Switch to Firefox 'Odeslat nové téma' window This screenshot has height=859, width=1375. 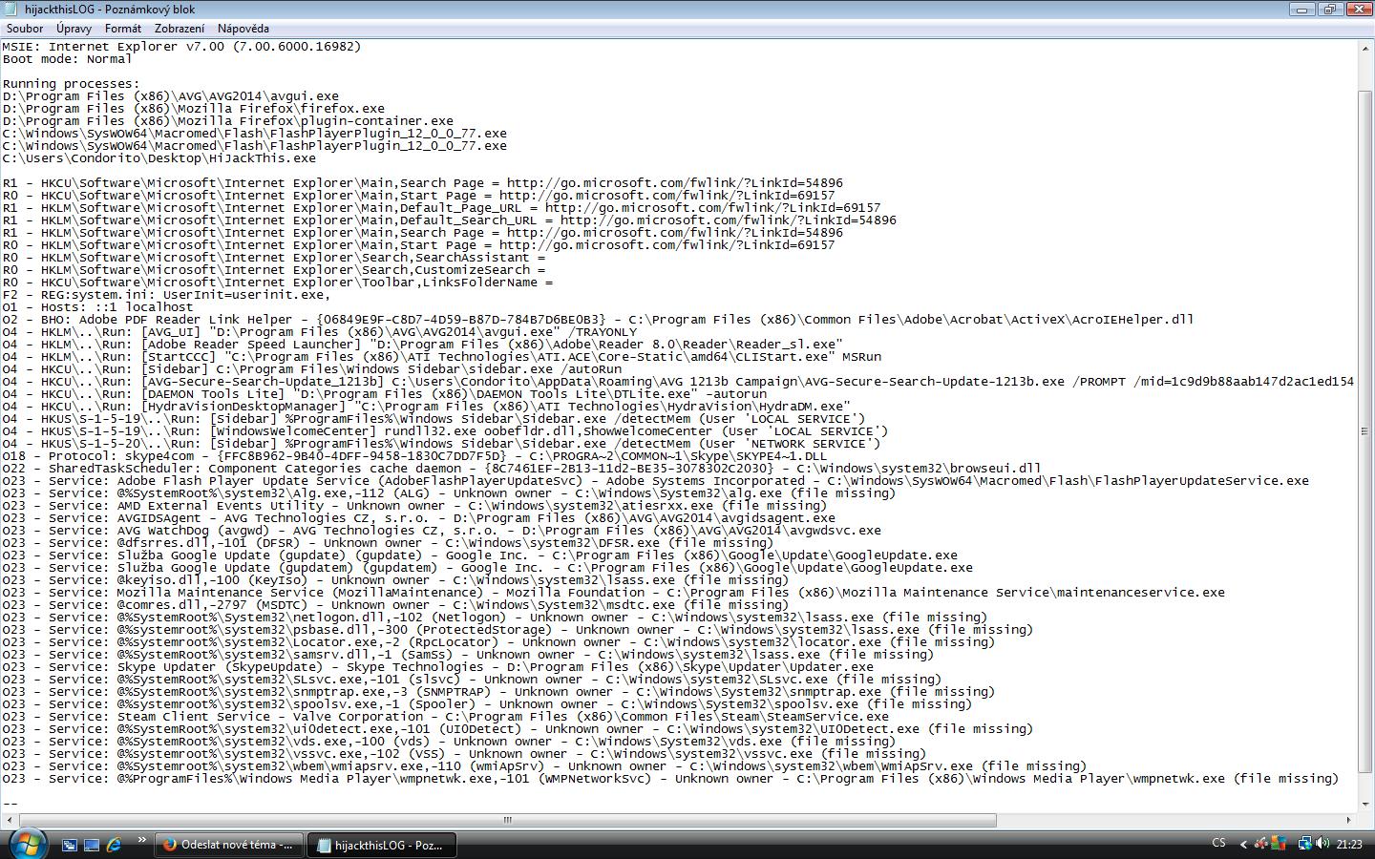coord(228,845)
